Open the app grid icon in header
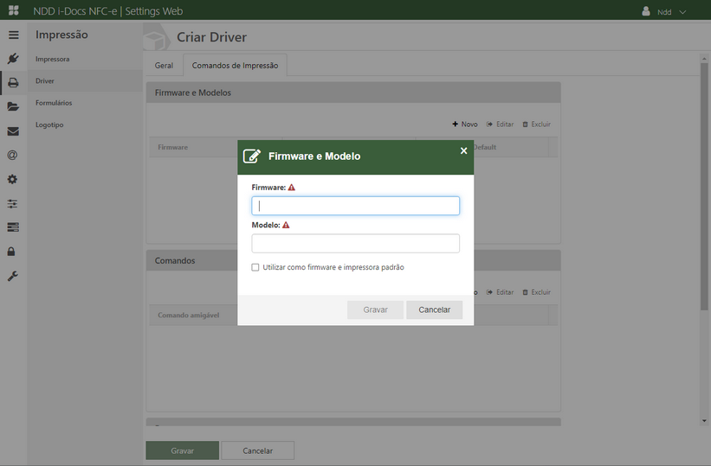The height and width of the screenshot is (466, 711). coord(14,10)
